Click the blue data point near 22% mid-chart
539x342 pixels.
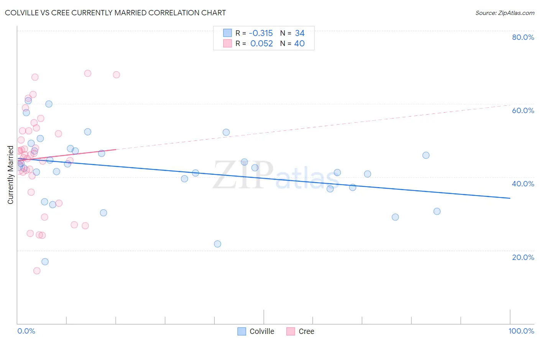tap(217, 244)
